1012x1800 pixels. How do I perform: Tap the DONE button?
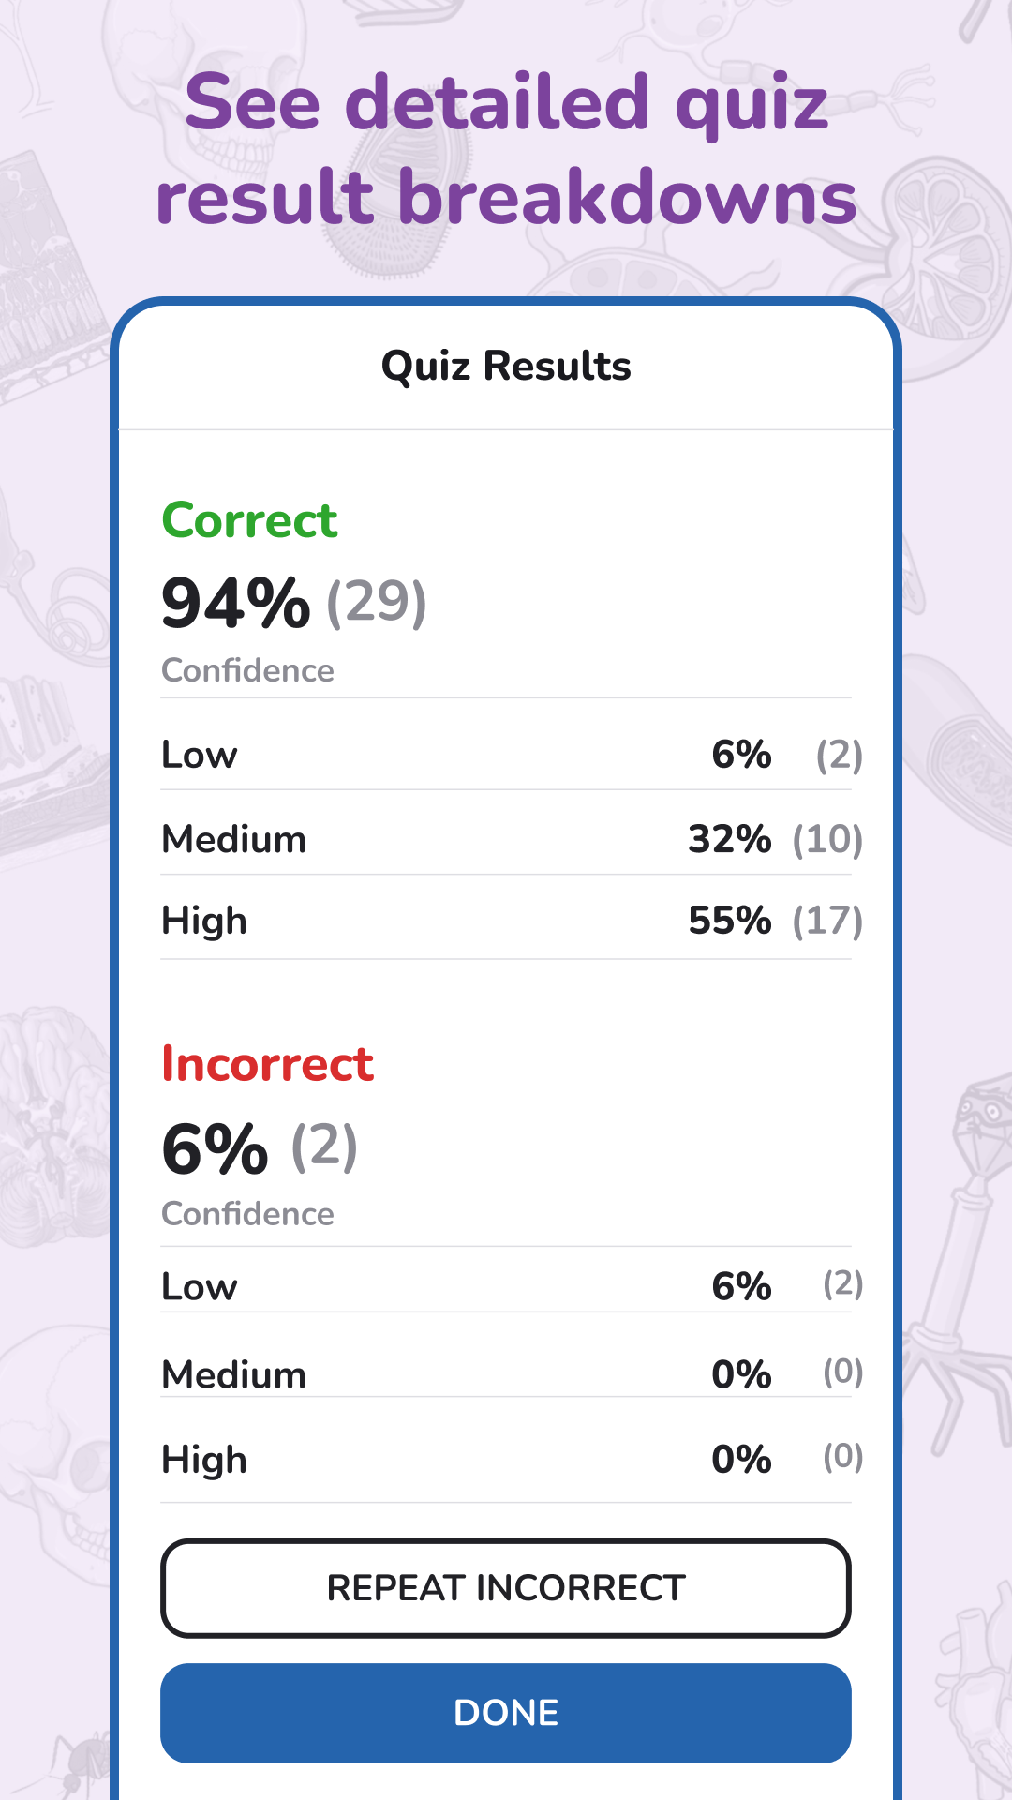[506, 1713]
